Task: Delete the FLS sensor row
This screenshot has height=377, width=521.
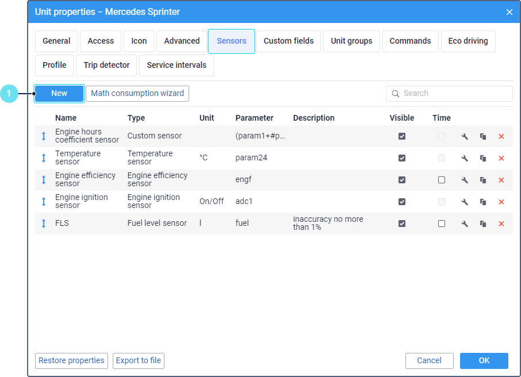Action: (x=501, y=224)
